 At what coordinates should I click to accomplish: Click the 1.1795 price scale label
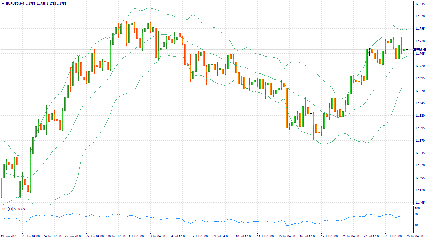[x=419, y=29]
